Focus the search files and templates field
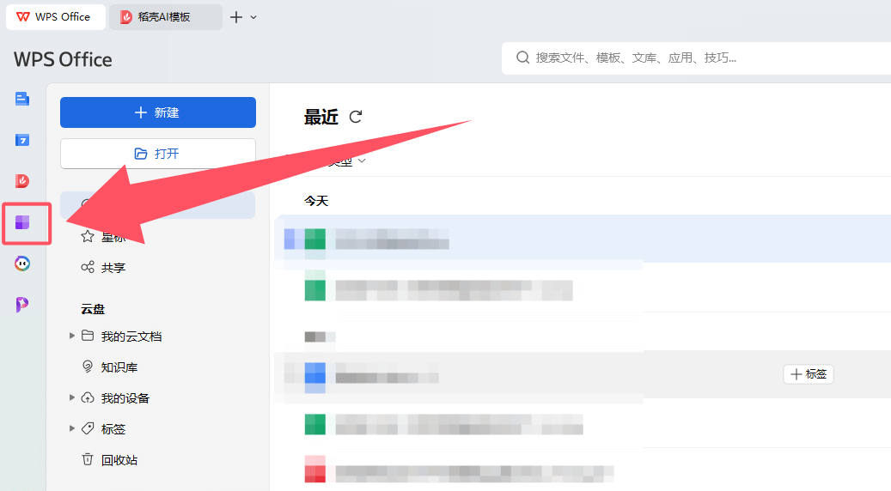 click(x=696, y=58)
